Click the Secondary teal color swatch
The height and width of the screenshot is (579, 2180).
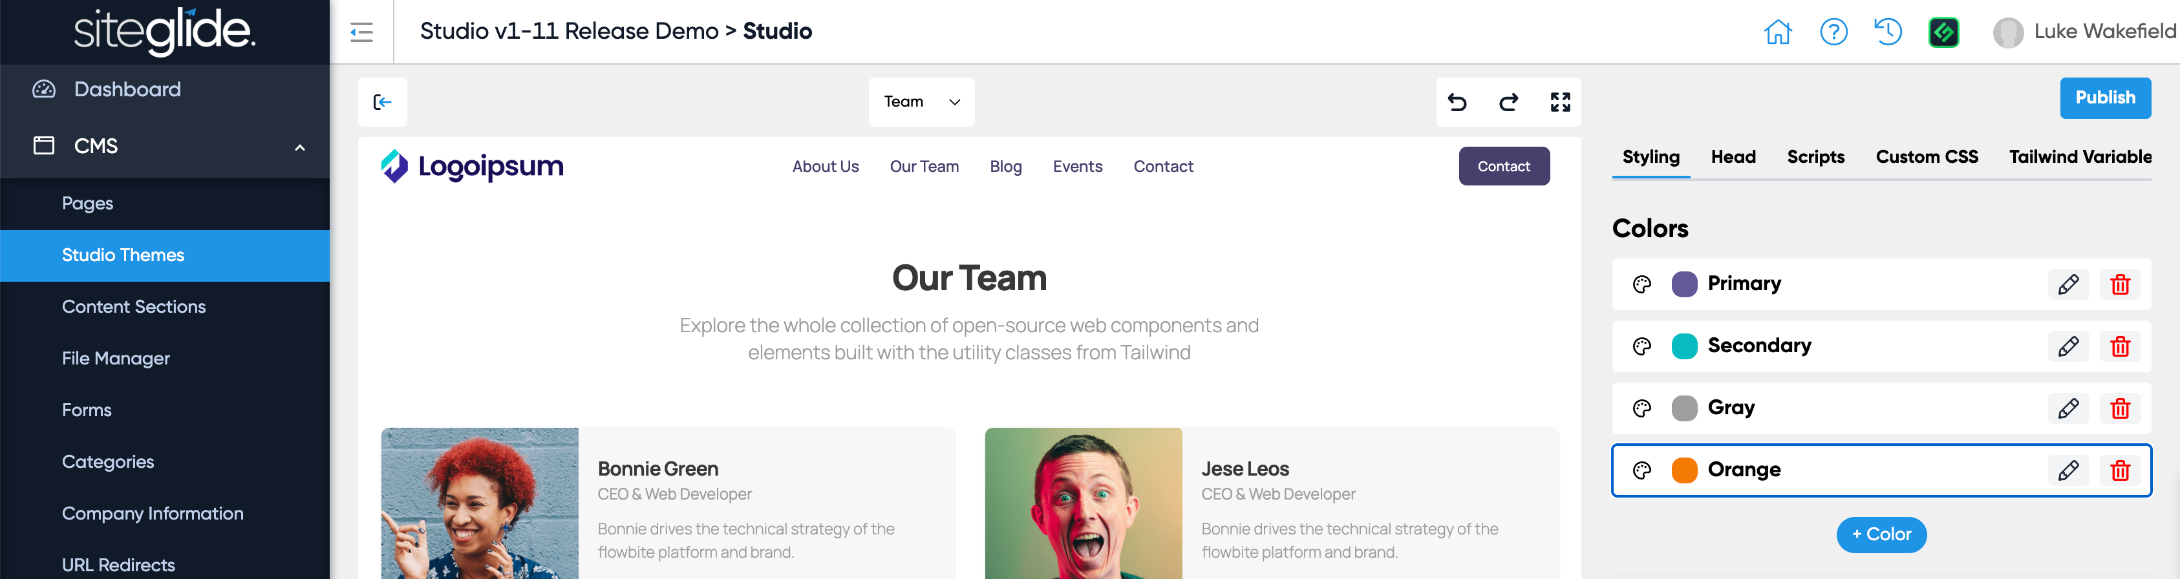[1684, 346]
